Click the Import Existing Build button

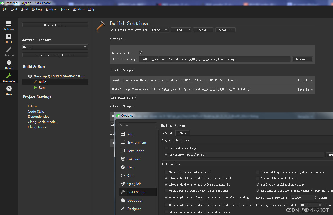tap(55, 55)
